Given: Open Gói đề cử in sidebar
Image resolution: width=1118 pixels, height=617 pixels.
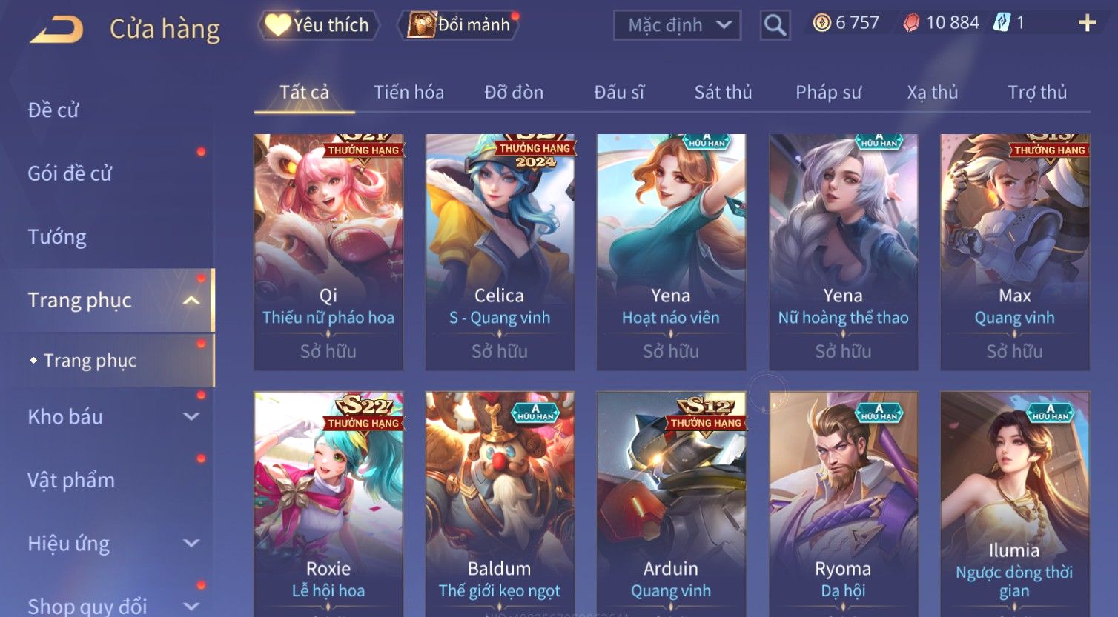Looking at the screenshot, I should pyautogui.click(x=70, y=173).
